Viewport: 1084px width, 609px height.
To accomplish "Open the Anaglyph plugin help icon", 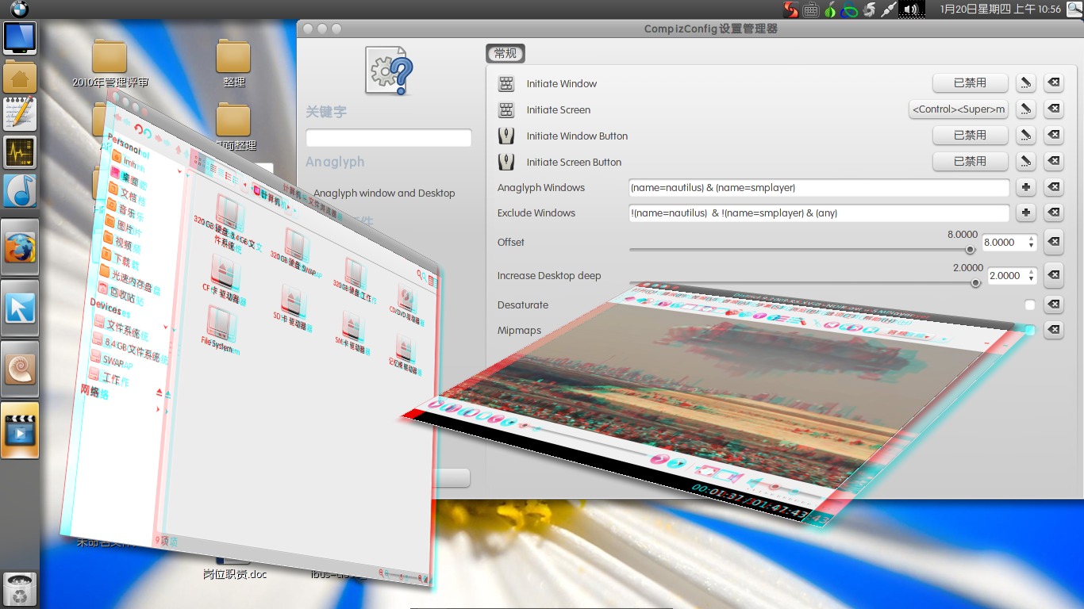I will [390, 71].
